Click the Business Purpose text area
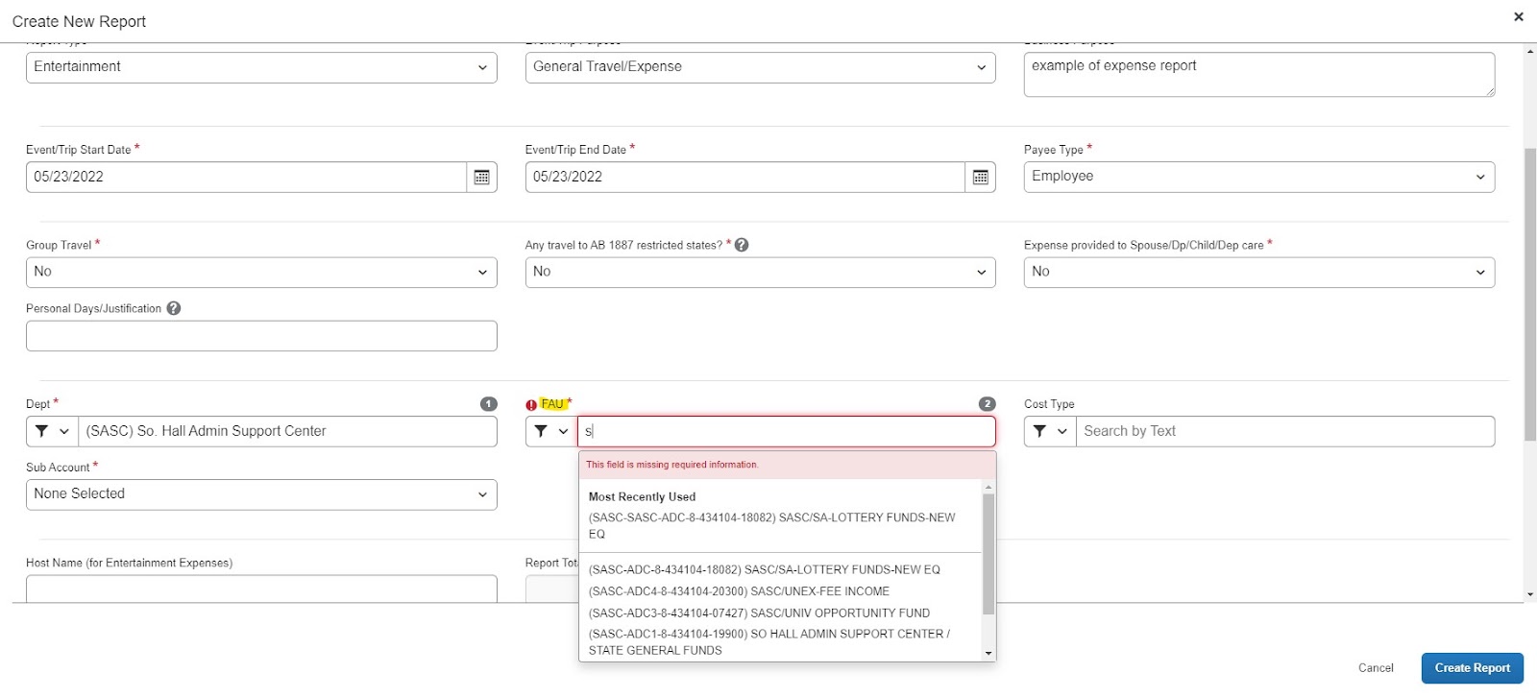1537x697 pixels. click(1259, 74)
